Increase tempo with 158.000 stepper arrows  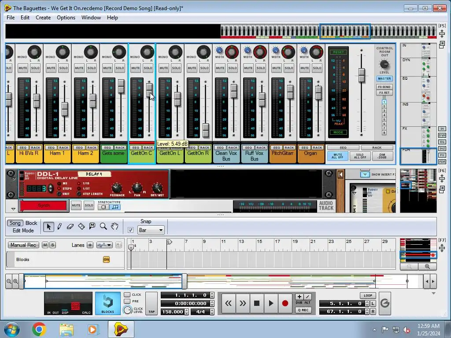tap(186, 312)
